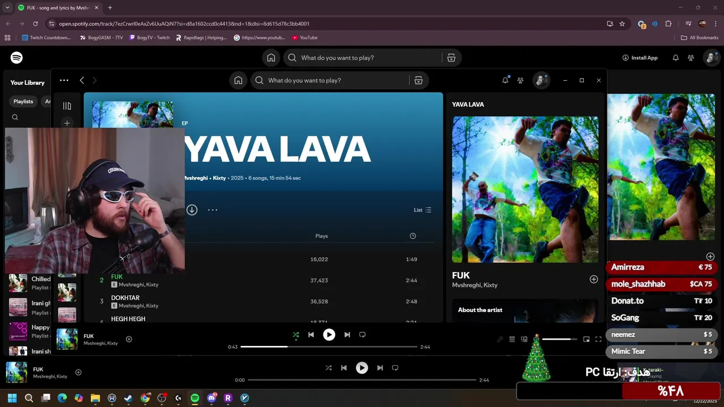The height and width of the screenshot is (407, 724).
Task: Open Friend Activity in desktop app
Action: 520,80
